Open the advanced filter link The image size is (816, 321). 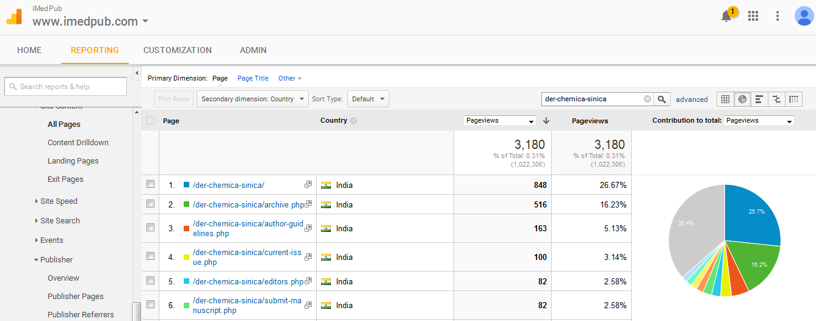[x=691, y=99]
